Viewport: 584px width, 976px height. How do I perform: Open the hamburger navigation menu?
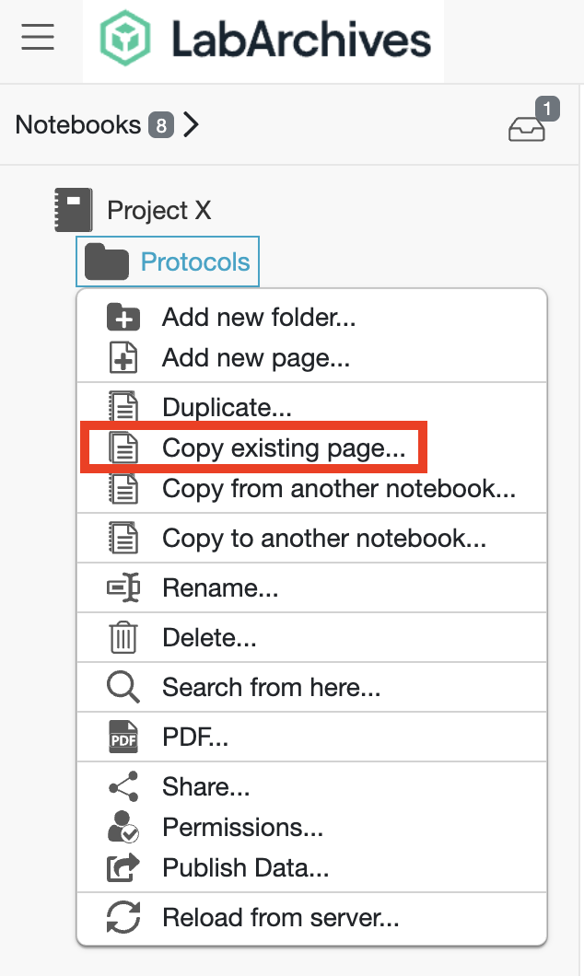coord(38,38)
